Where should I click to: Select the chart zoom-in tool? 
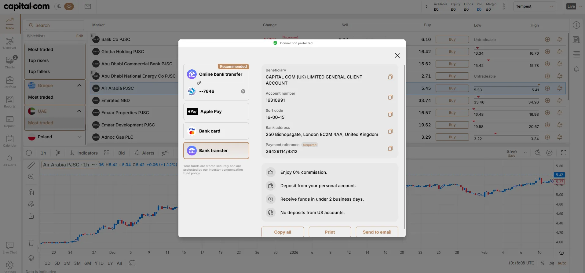tap(31, 177)
